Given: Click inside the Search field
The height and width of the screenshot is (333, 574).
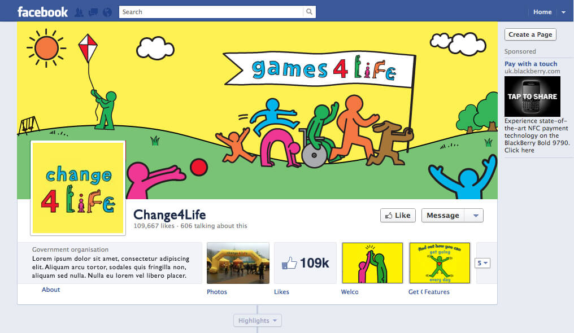Looking at the screenshot, I should pyautogui.click(x=211, y=12).
